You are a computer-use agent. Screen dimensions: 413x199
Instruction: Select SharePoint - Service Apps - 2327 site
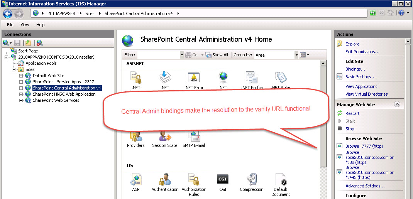pyautogui.click(x=63, y=82)
